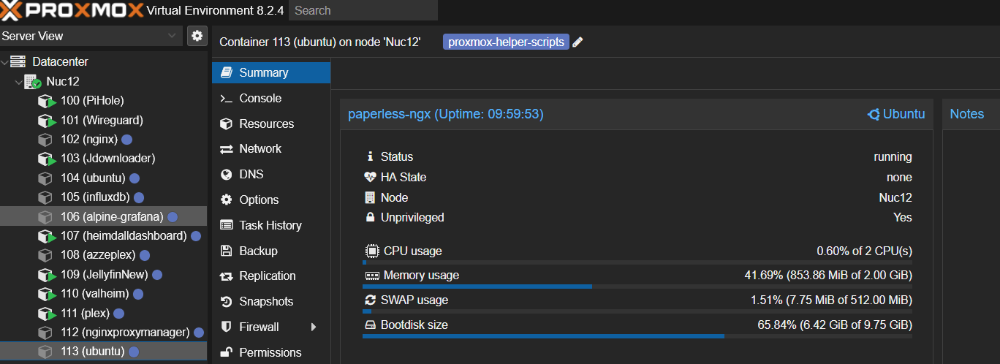Open the Console tab
This screenshot has width=1000, height=364.
click(x=260, y=98)
